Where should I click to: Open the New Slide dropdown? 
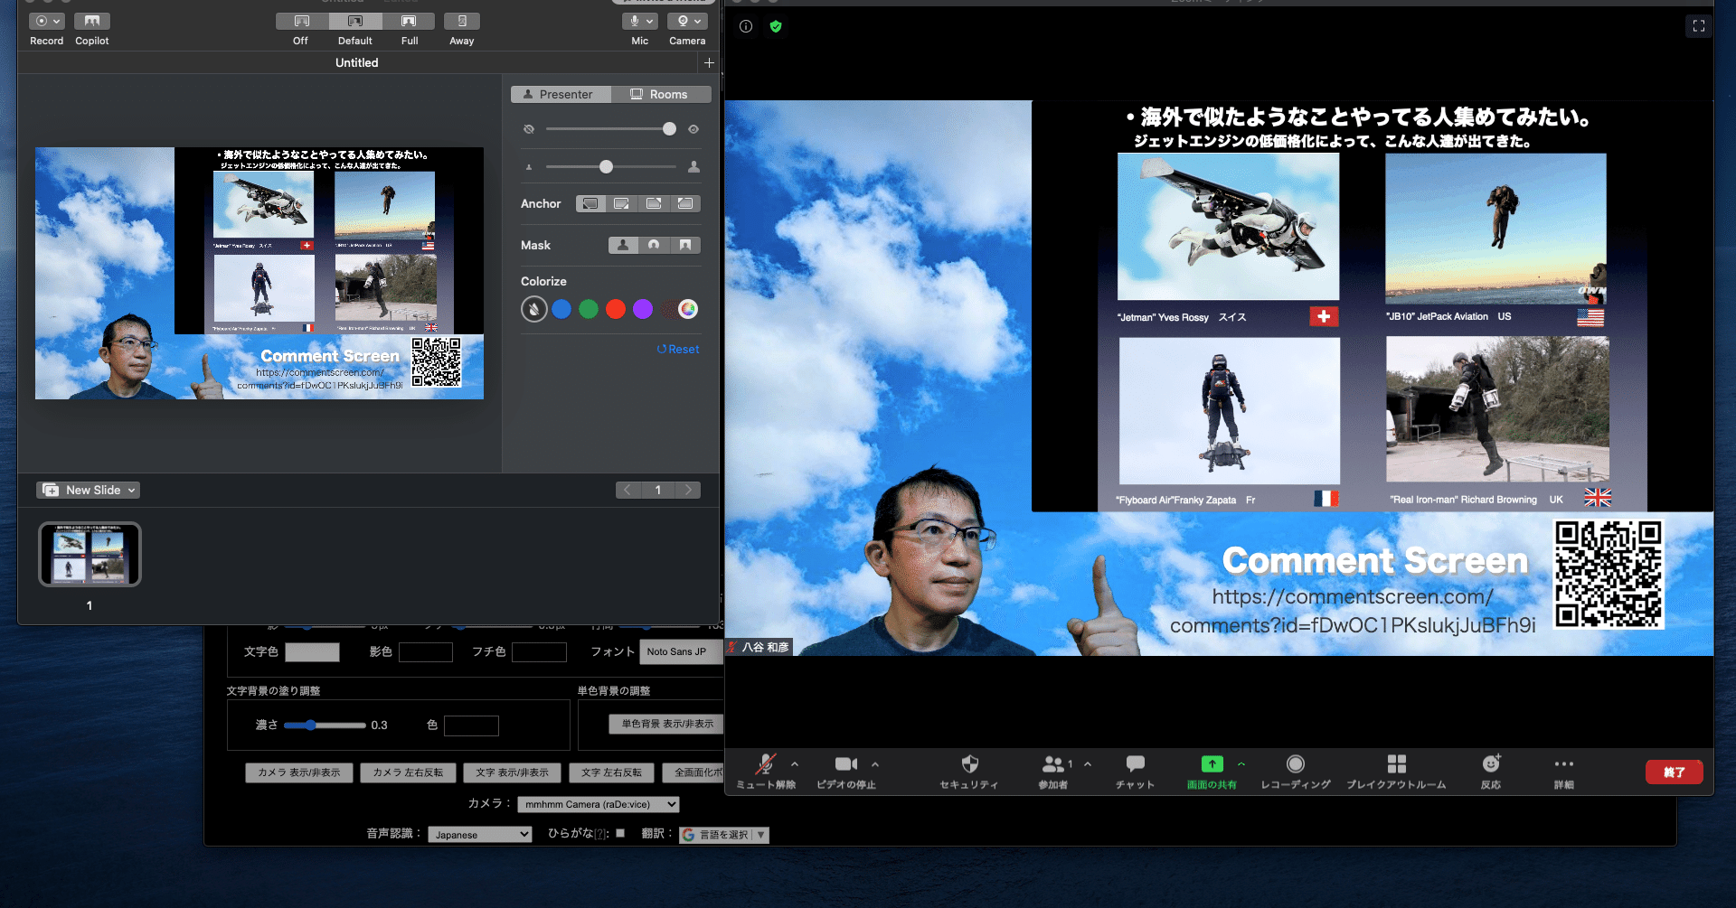click(89, 490)
